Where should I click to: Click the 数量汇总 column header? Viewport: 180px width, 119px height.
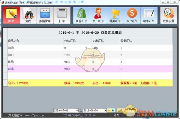pyautogui.click(x=146, y=41)
